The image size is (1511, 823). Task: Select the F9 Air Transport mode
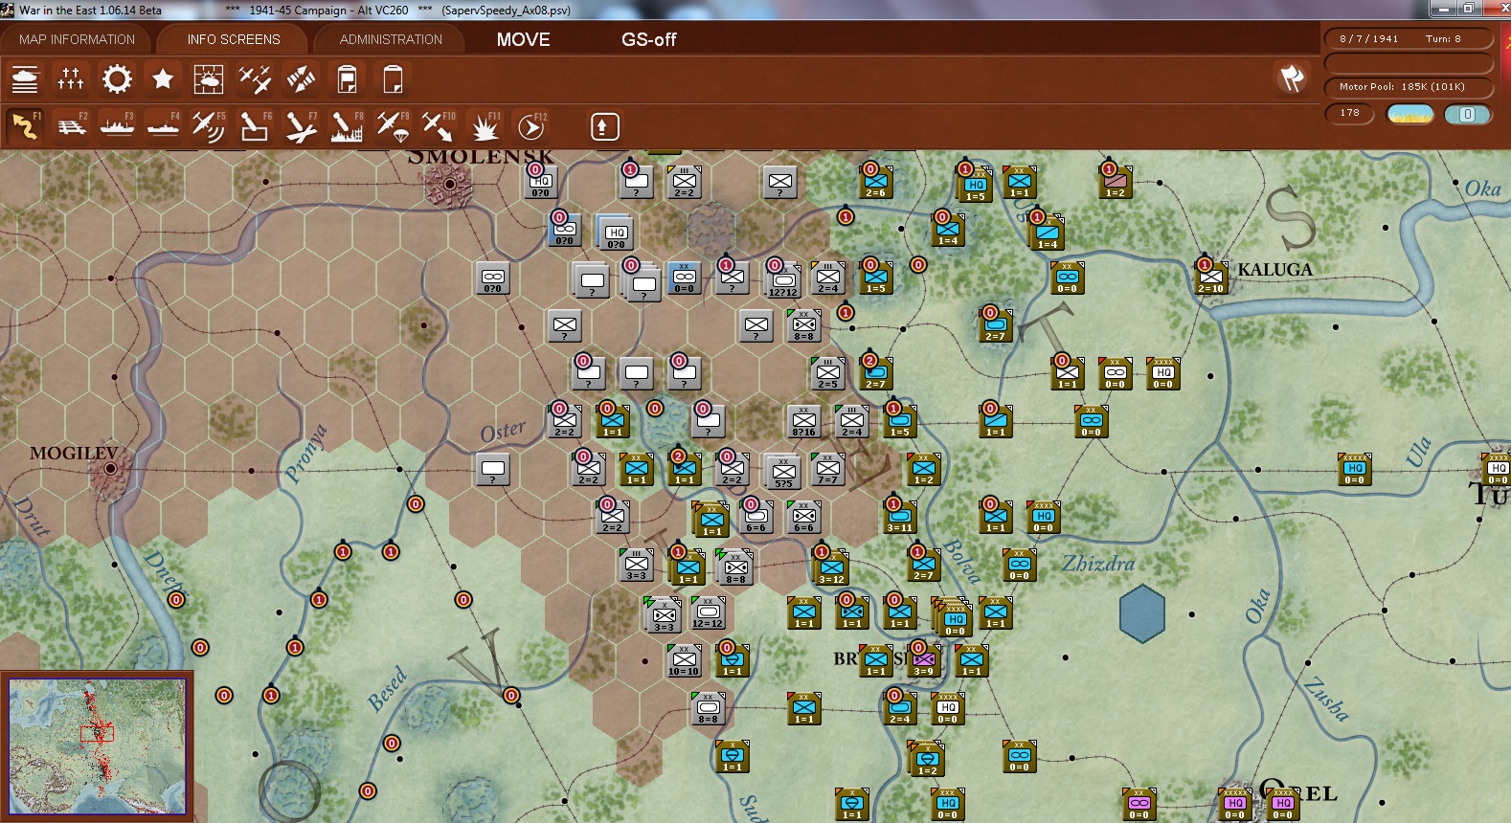(393, 126)
